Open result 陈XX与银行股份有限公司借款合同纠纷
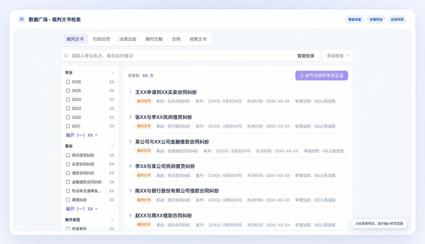Viewport: 425px width, 244px height. (x=177, y=191)
